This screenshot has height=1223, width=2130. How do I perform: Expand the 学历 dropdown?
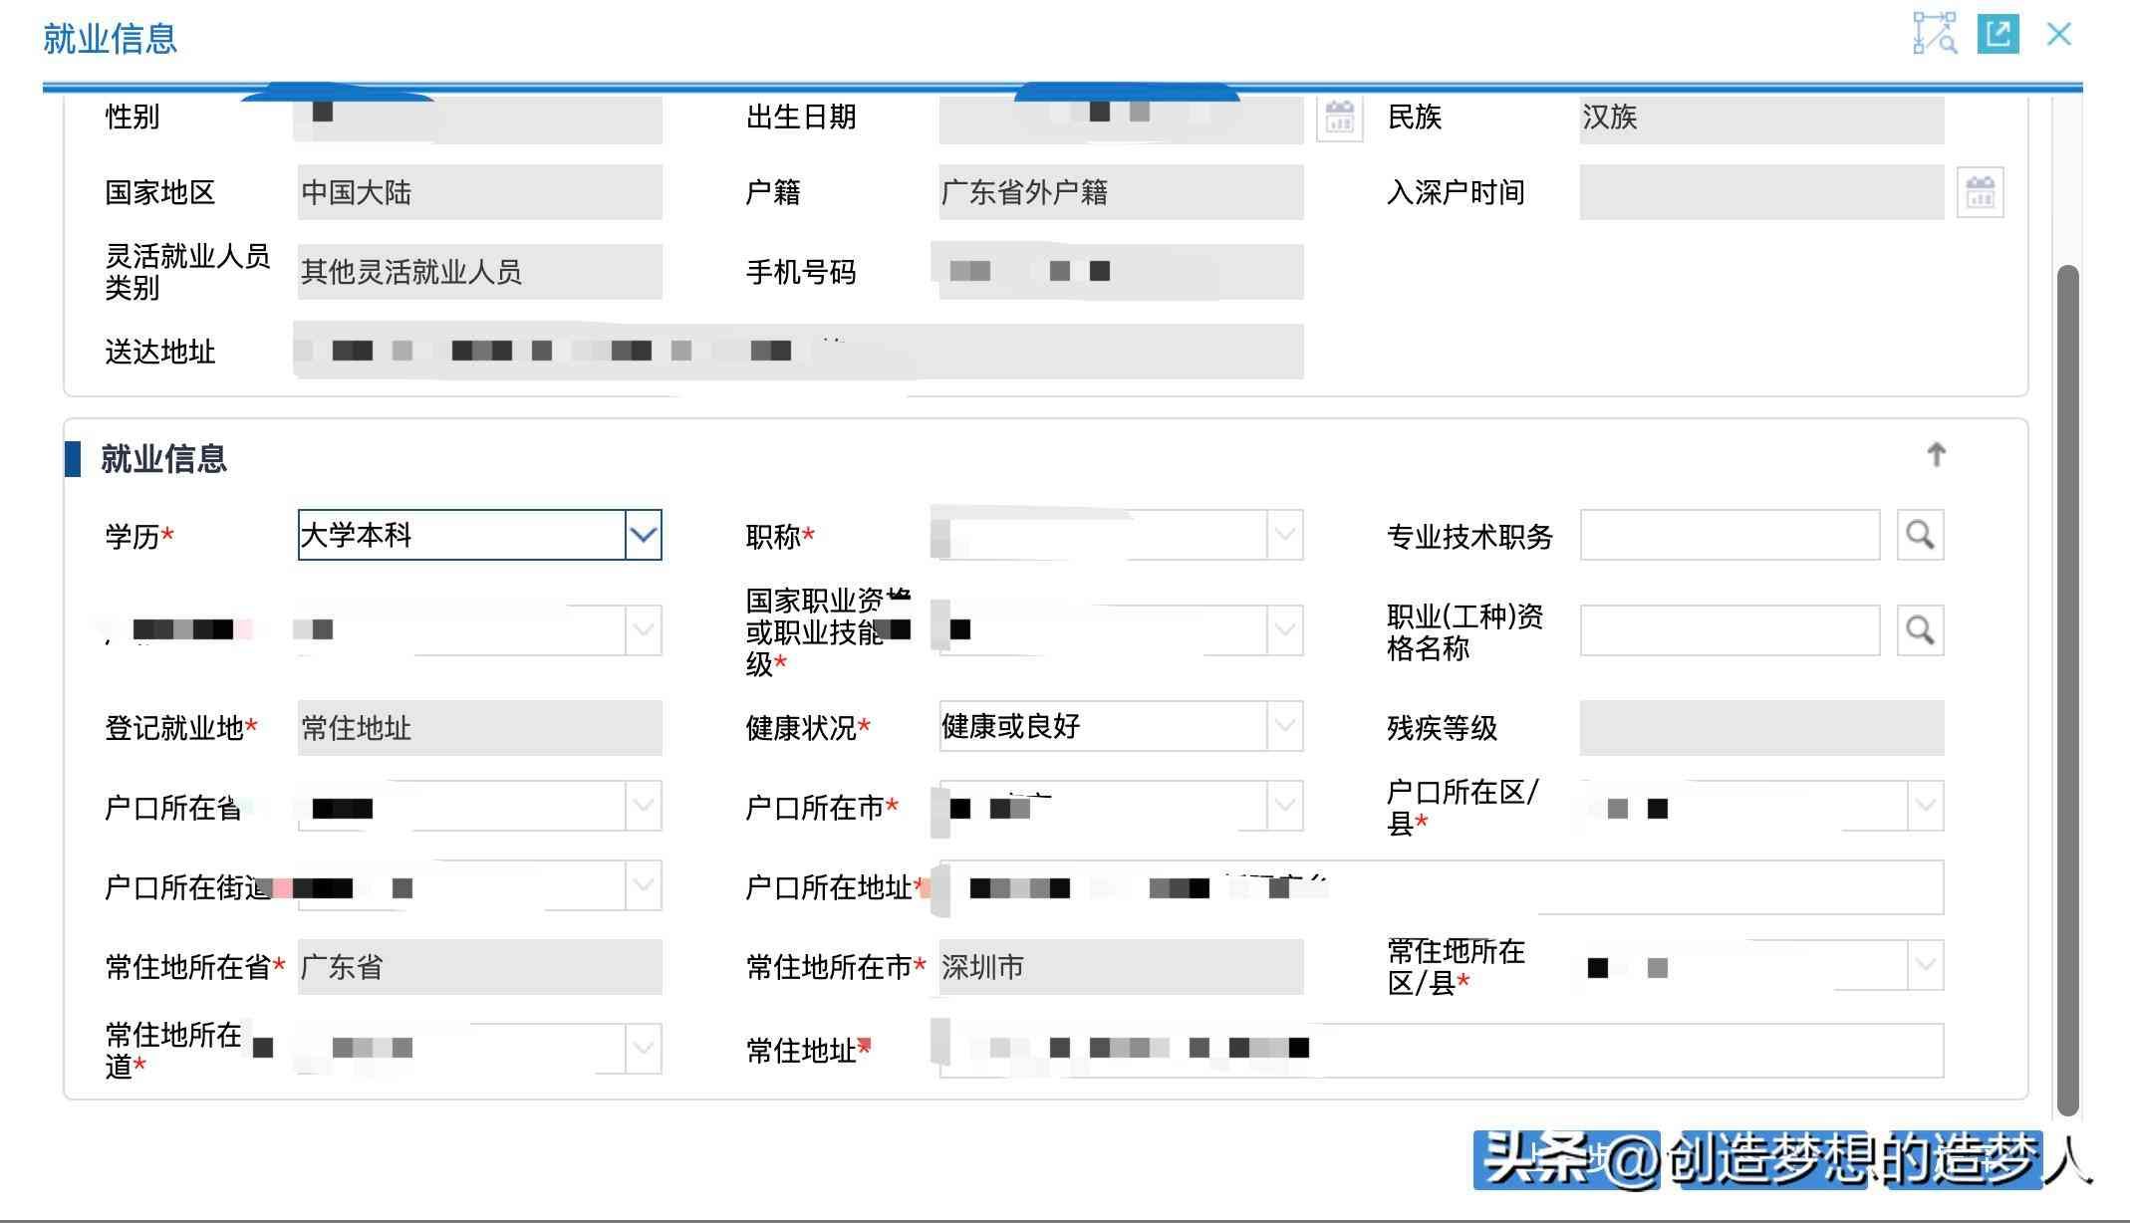[x=644, y=536]
